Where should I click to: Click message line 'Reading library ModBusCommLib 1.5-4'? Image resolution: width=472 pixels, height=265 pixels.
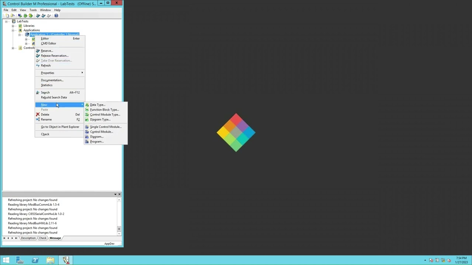point(34,205)
